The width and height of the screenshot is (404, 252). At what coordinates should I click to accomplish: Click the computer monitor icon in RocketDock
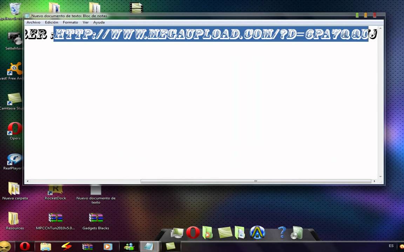177,233
